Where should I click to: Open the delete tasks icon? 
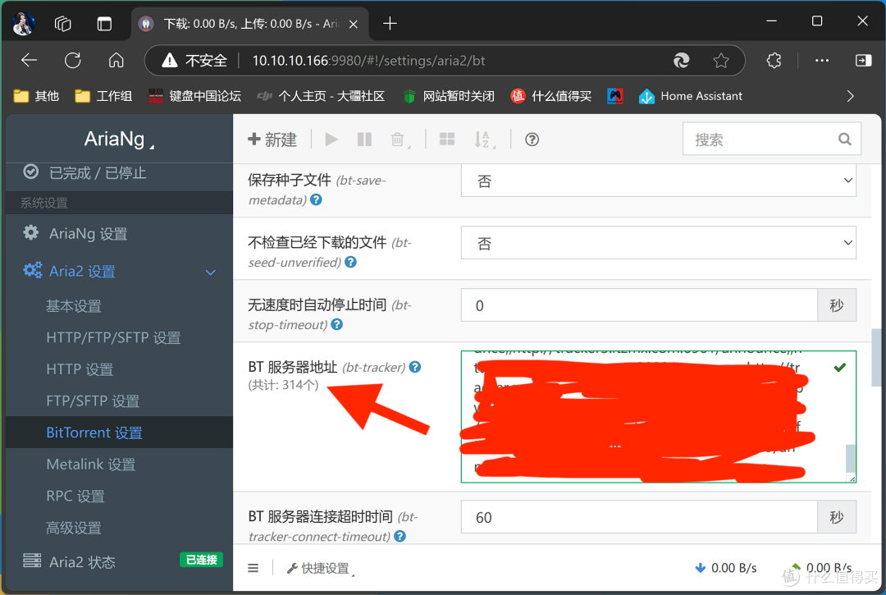tap(399, 139)
